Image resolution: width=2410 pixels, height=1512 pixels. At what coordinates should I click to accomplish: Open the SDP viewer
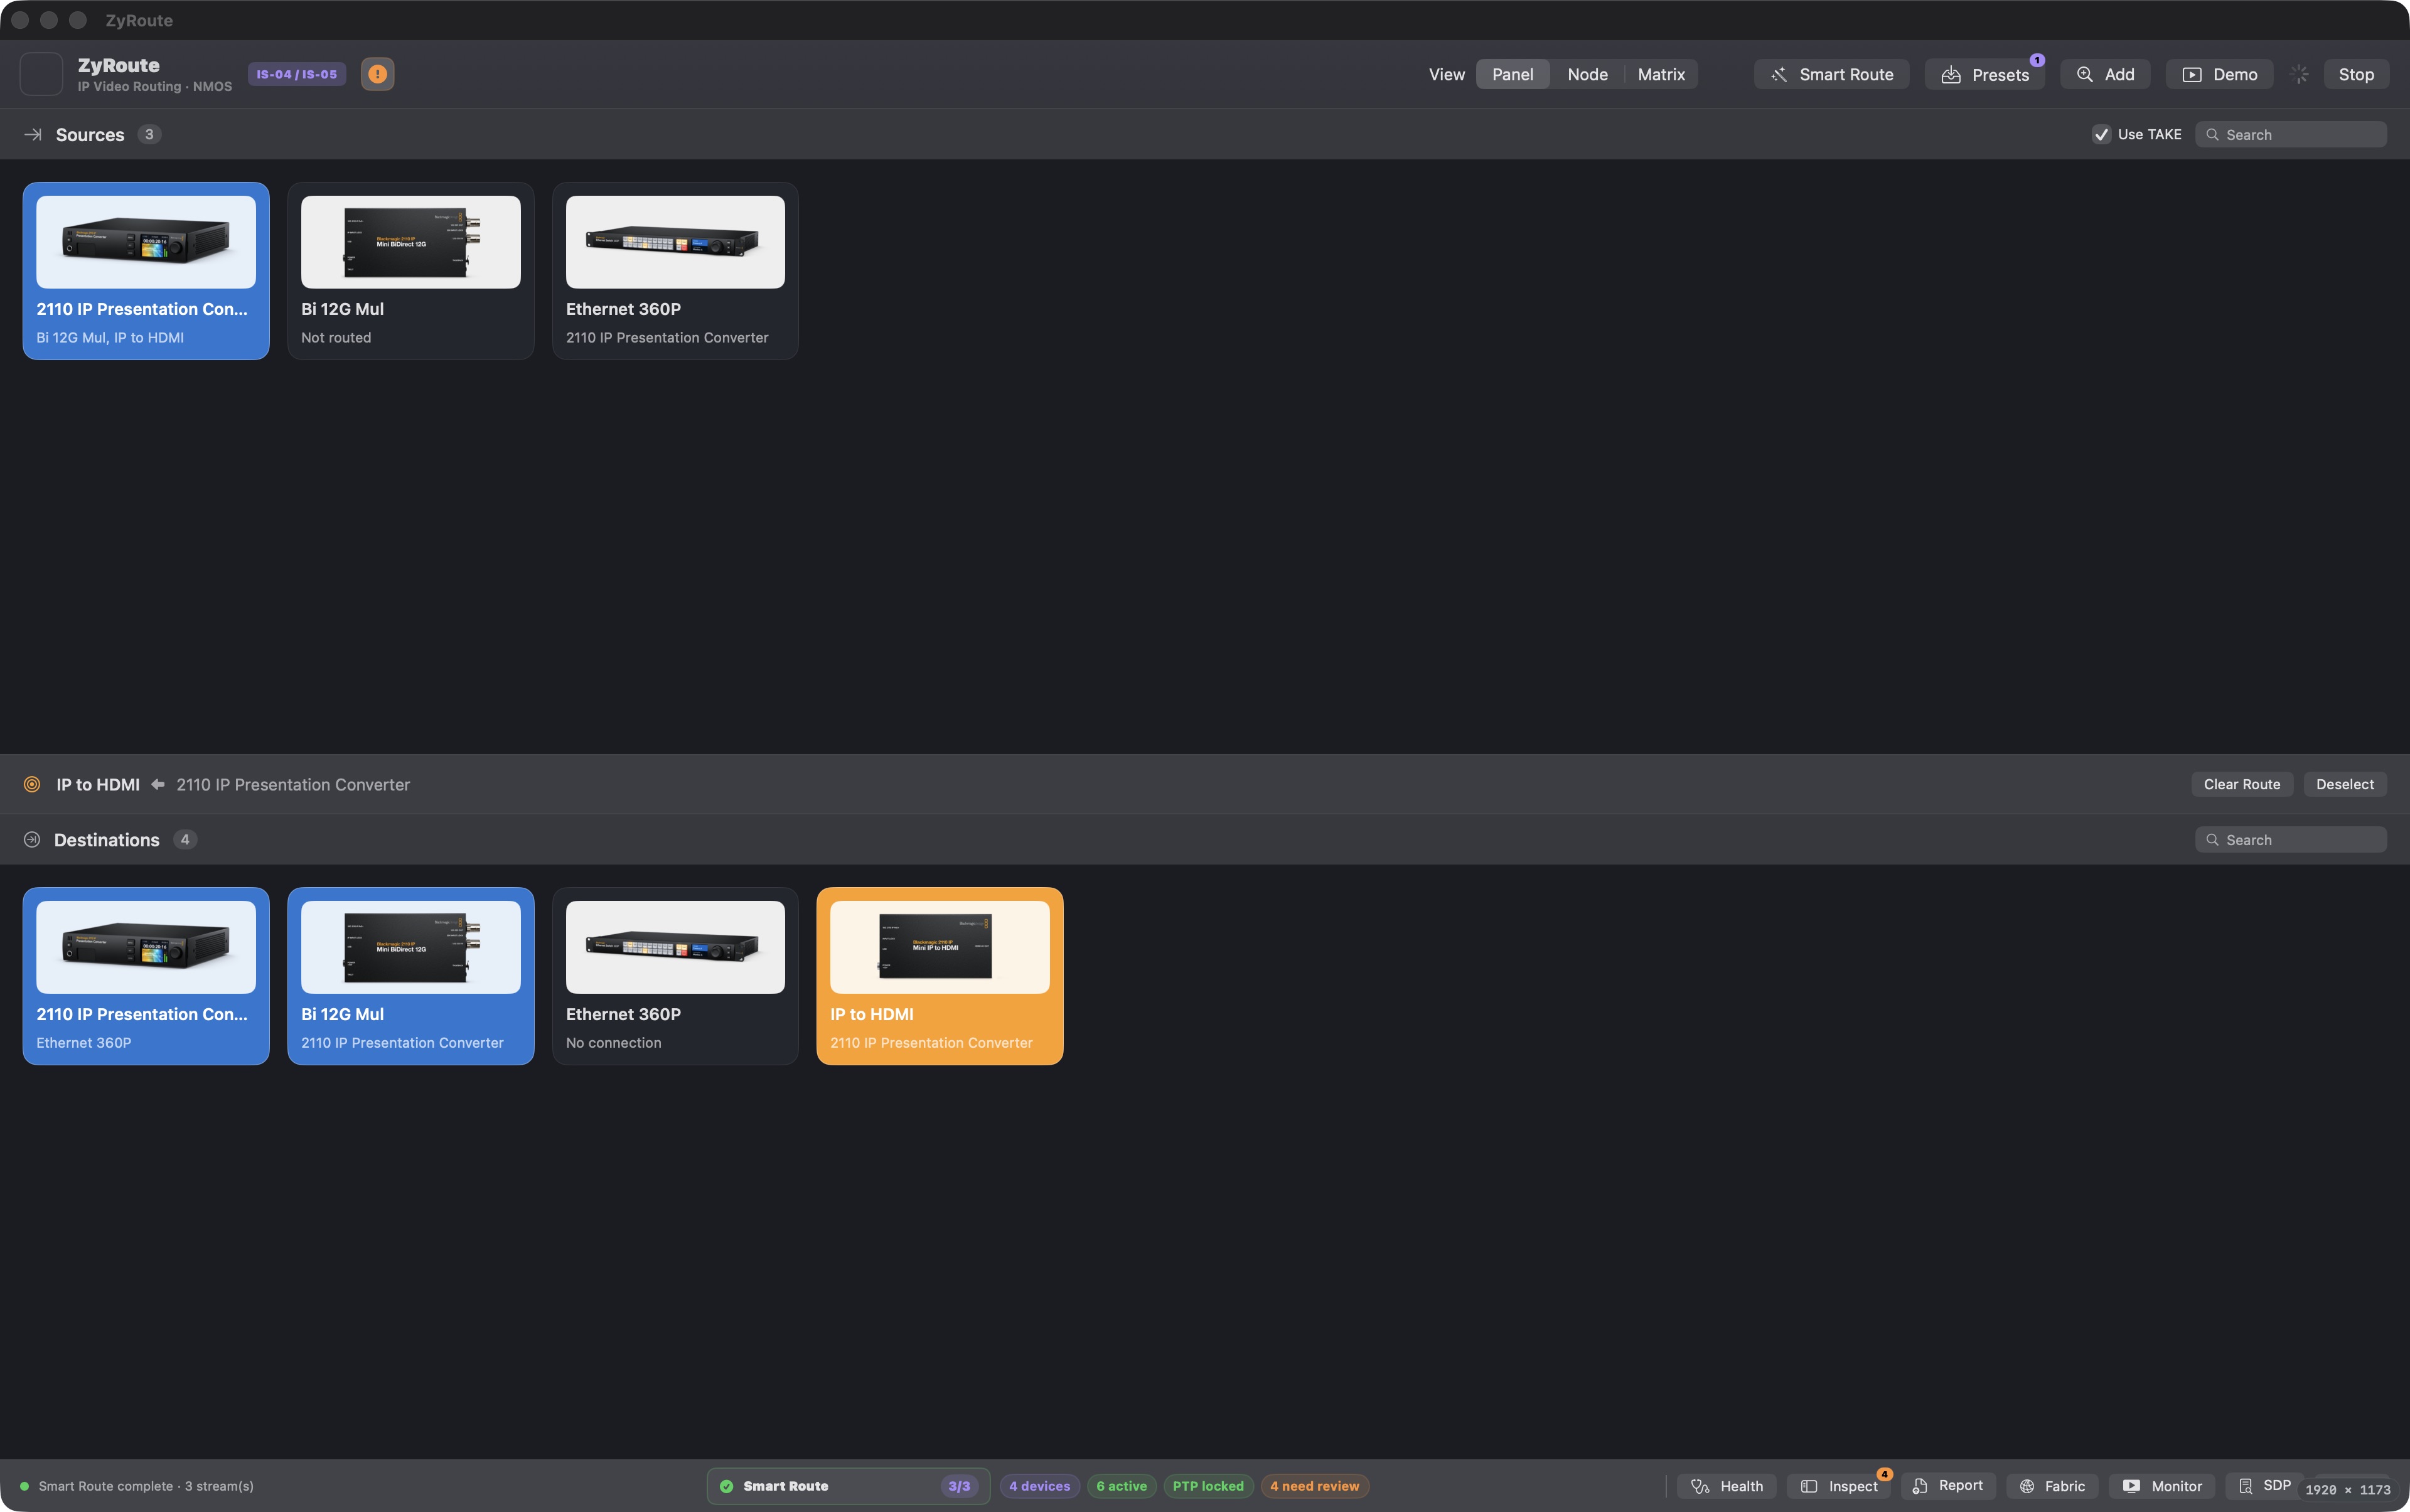(2264, 1486)
